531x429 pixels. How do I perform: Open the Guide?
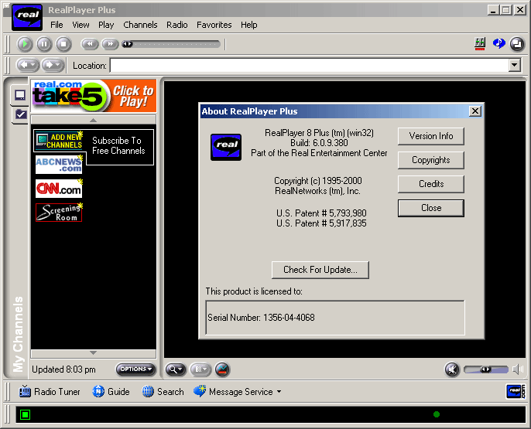[x=111, y=392]
